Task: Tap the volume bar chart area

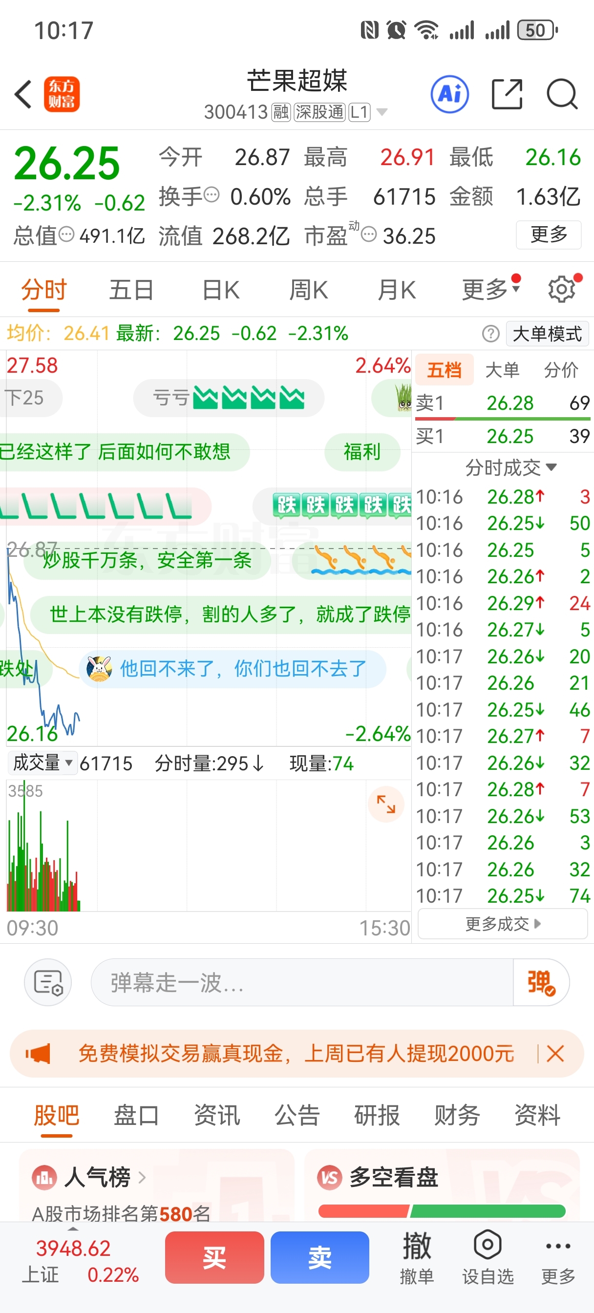Action: click(209, 845)
